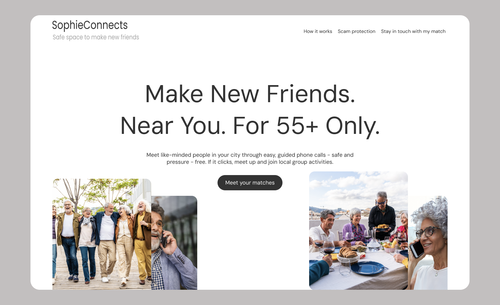This screenshot has width=500, height=305.
Task: Open Stay in touch with my match
Action: click(x=413, y=31)
